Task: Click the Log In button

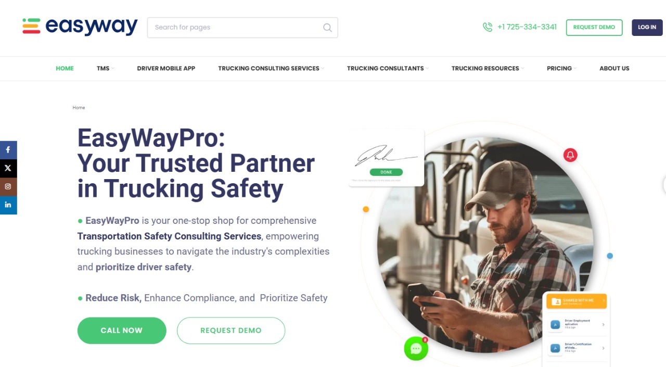Action: 647,27
